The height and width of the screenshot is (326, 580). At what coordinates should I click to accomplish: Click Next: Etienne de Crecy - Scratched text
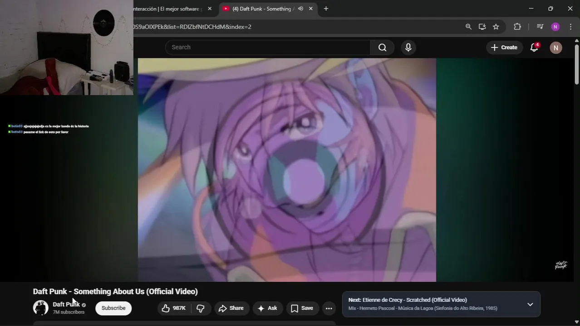(408, 300)
